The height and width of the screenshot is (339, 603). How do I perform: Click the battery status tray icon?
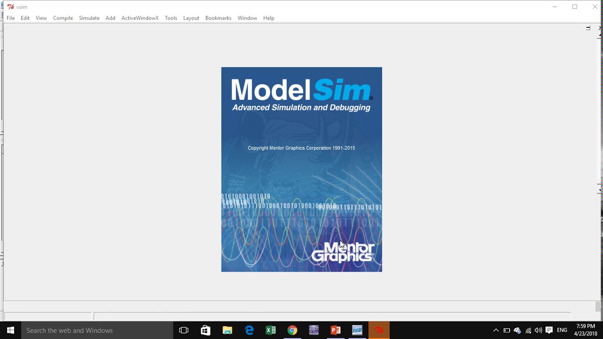point(507,331)
